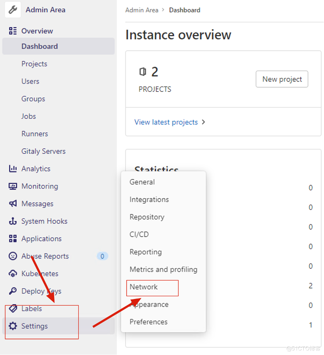Click the Messages megaphone icon
Screen dimensions: 324x355
pos(13,204)
